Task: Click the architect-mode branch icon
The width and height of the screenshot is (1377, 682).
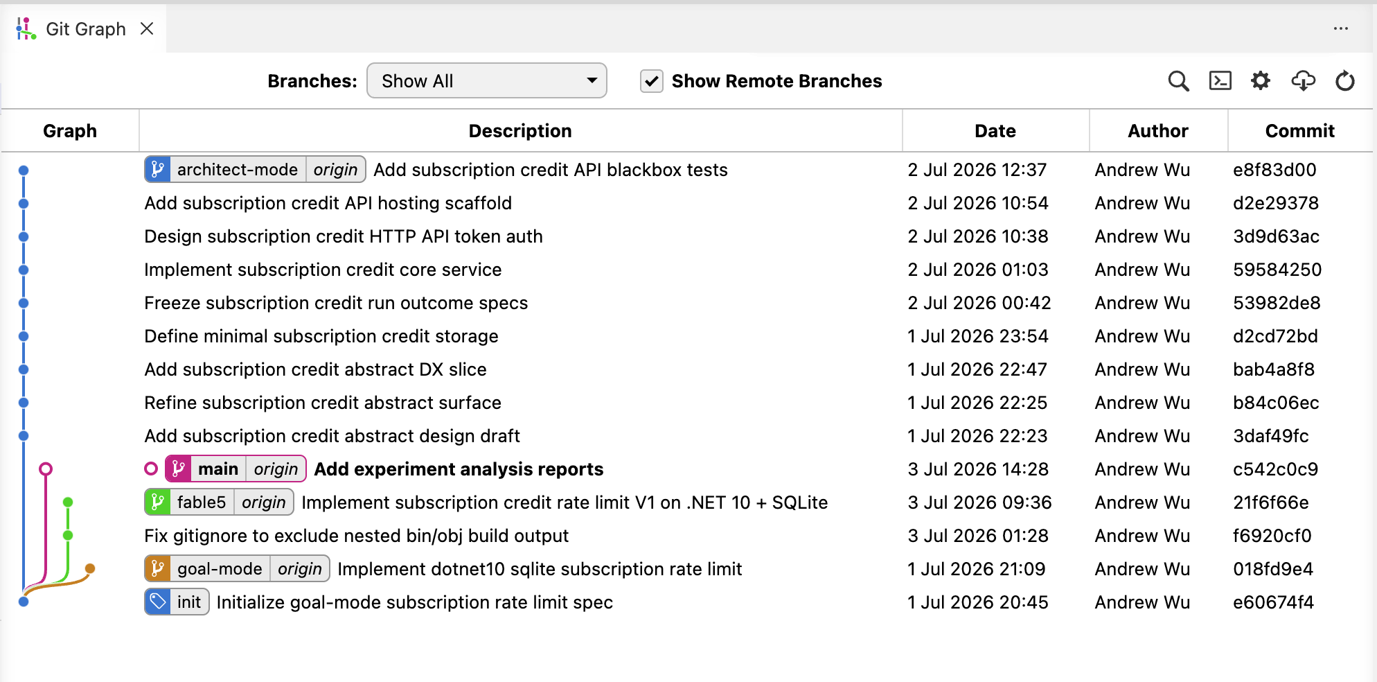Action: [x=157, y=169]
